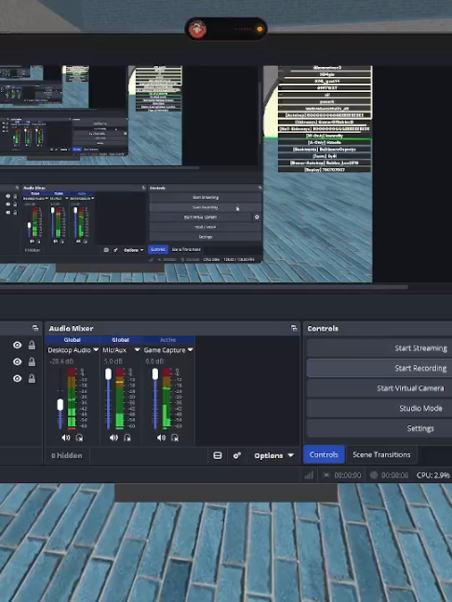This screenshot has height=602, width=452.
Task: Click Start Streaming in the preview
Action: 206,197
